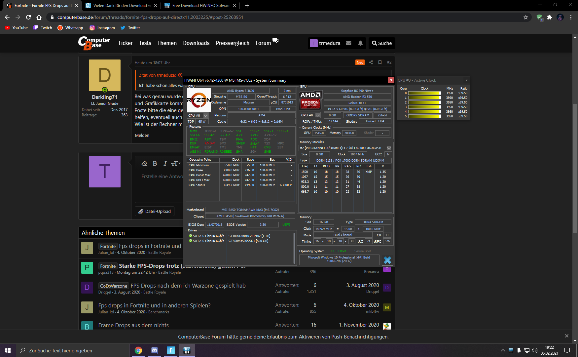Toggle bold formatting in reply editor
The image size is (578, 357).
pyautogui.click(x=155, y=163)
